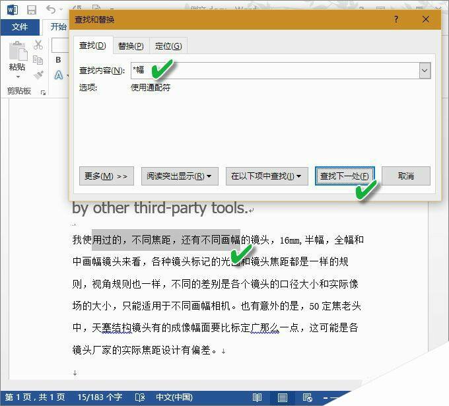Screen dimensions: 449x406
Task: Apply text effects A icon
Action: click(x=59, y=75)
